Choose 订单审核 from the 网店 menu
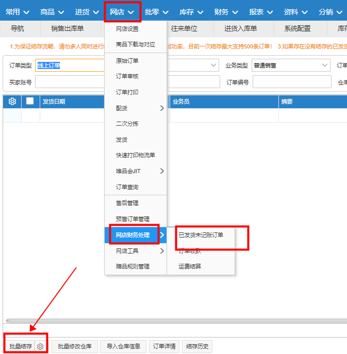The width and height of the screenshot is (347, 354). [x=127, y=77]
